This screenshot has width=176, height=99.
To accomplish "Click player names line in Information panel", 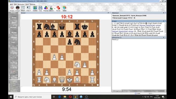I will click(x=129, y=16).
